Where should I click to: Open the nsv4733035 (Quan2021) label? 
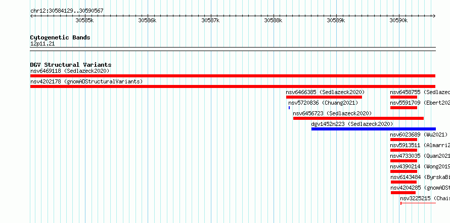[x=420, y=156]
